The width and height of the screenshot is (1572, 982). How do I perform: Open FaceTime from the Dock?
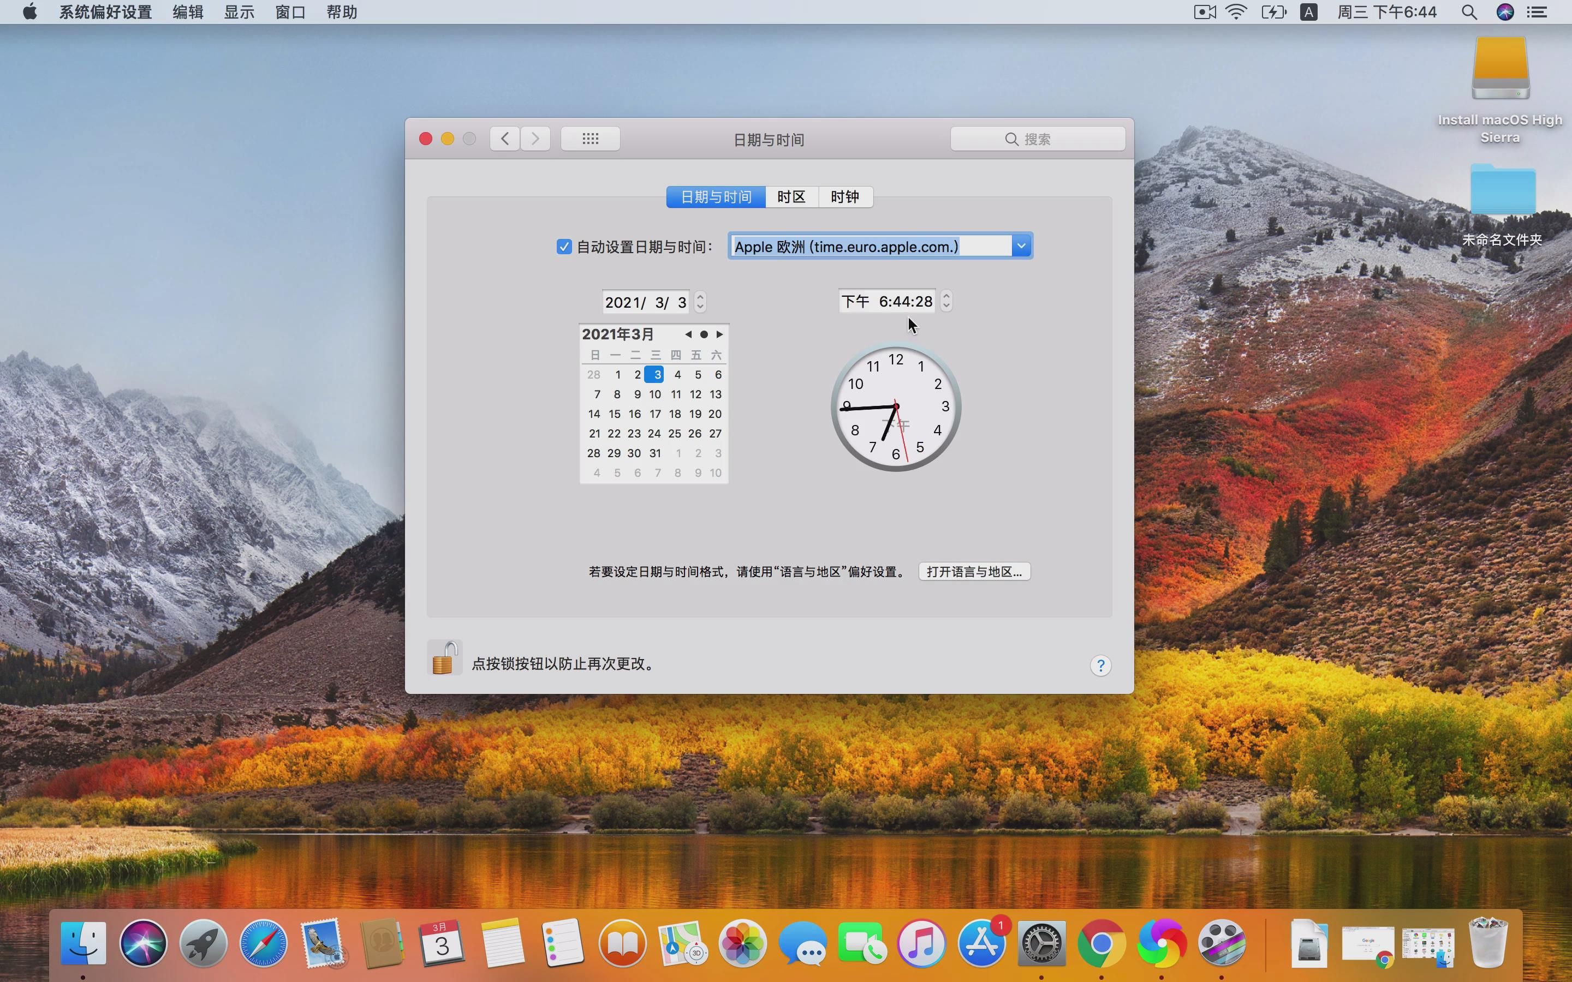click(x=862, y=943)
